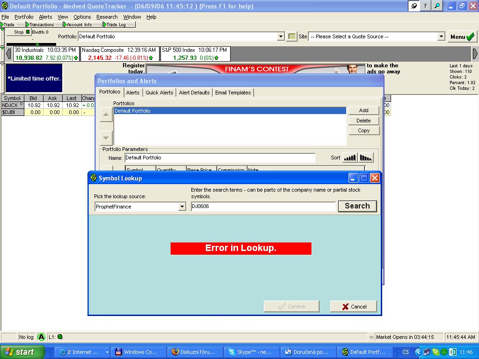479x359 pixels.
Task: Select the S&P 500 Index box
Action: pos(196,54)
